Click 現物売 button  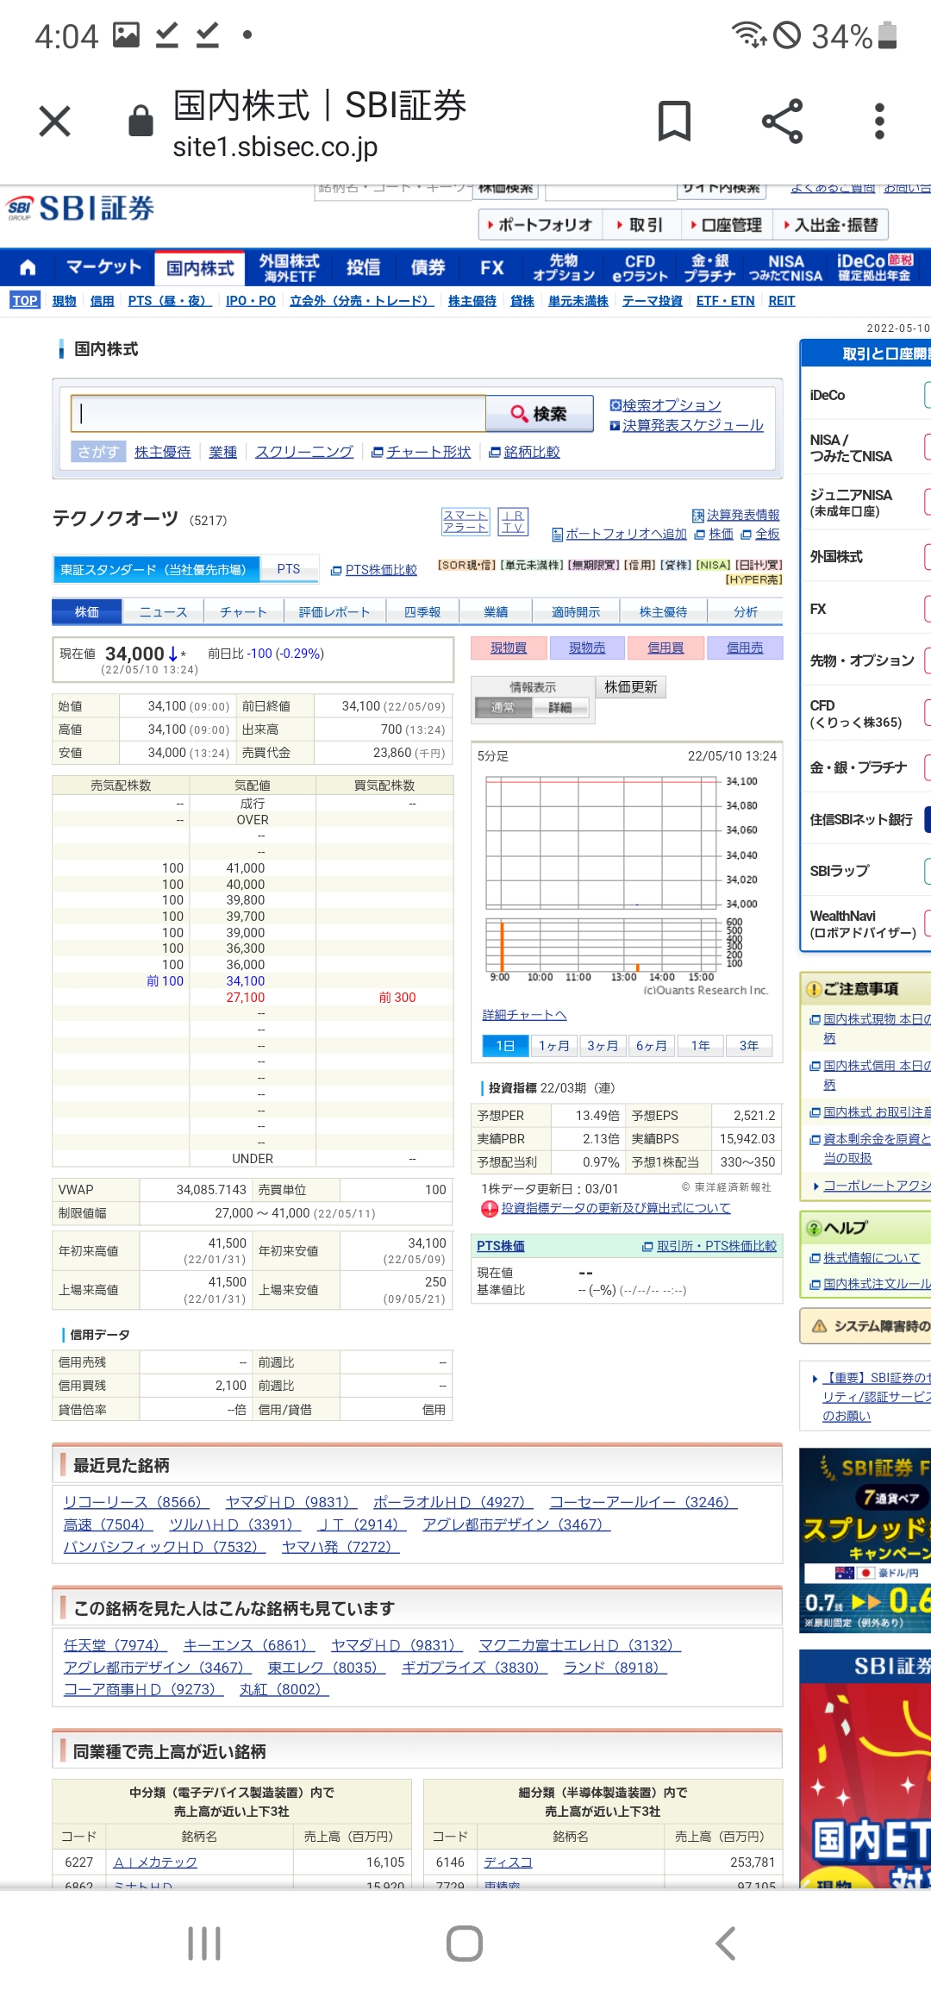587,648
